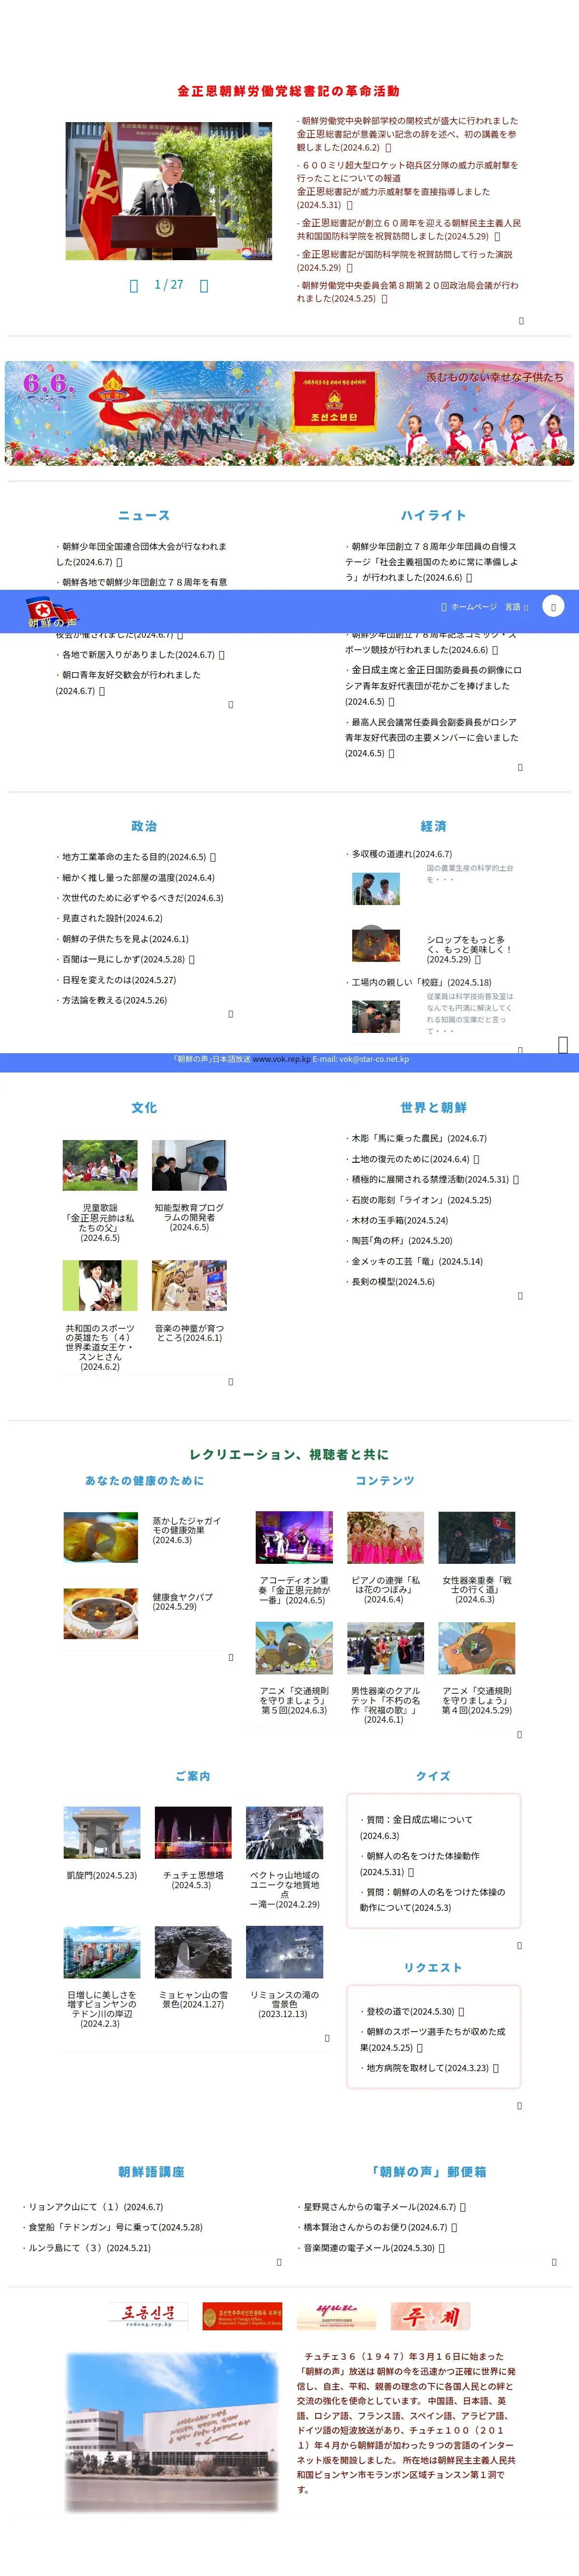Open the handwritten-style logo beside the Juche logo

pyautogui.click(x=336, y=2315)
